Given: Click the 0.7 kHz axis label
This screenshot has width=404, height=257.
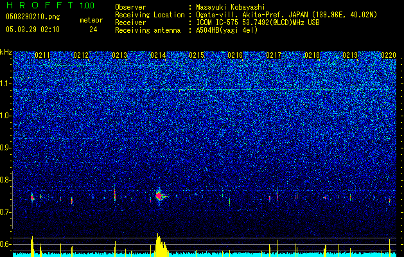Looking at the screenshot, I should (5, 212).
